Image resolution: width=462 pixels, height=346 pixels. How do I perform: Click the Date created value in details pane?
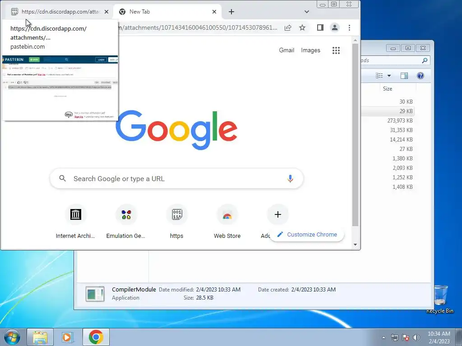click(x=313, y=290)
